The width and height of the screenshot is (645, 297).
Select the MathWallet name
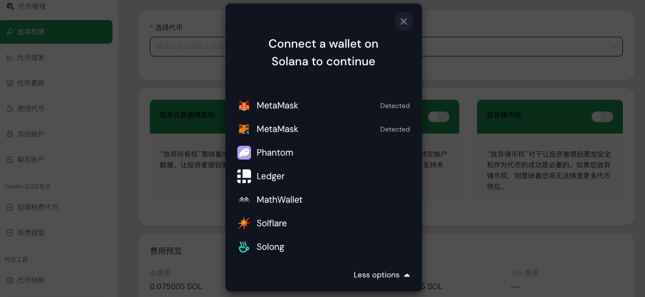click(280, 200)
